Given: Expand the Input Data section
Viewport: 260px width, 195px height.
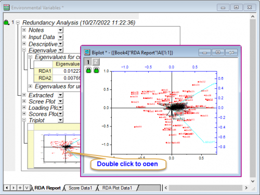Looking at the screenshot, I should tap(24, 37).
